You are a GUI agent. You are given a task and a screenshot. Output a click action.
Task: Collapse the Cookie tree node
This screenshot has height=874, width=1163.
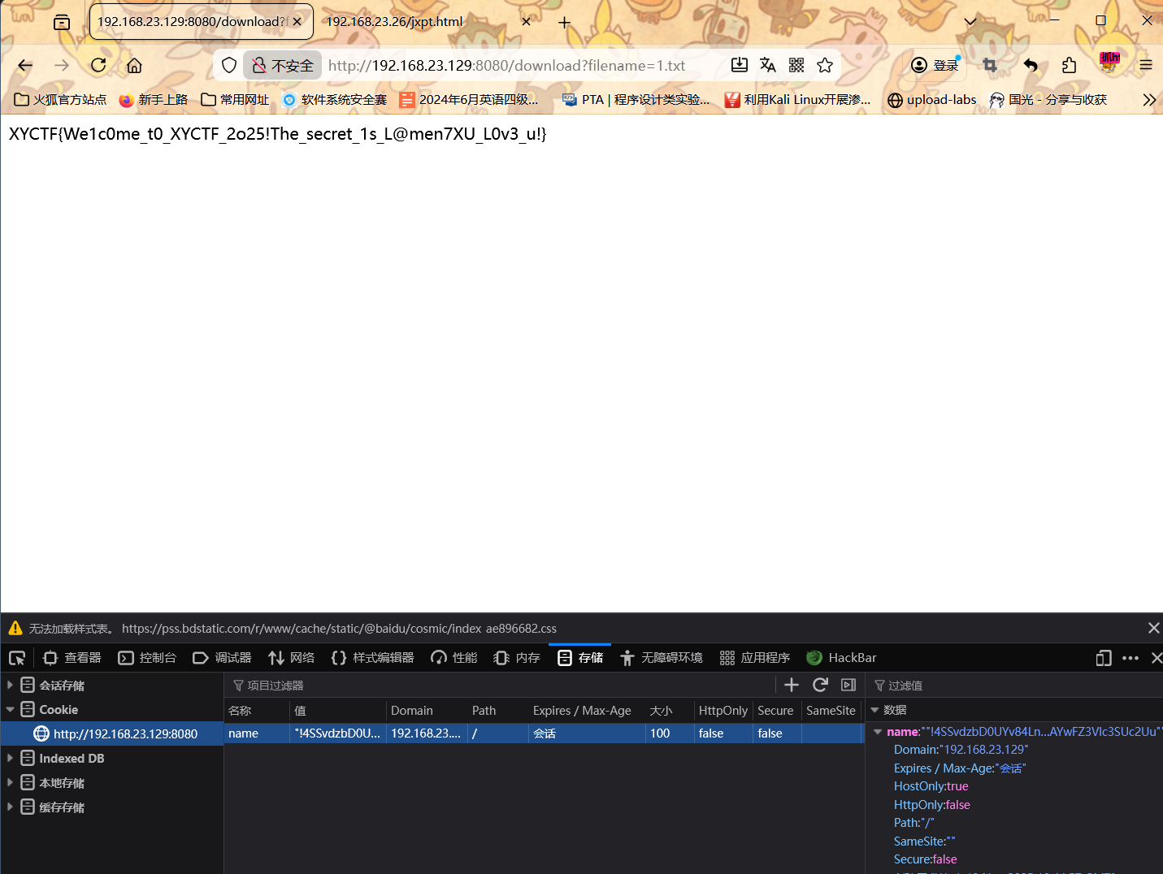10,709
